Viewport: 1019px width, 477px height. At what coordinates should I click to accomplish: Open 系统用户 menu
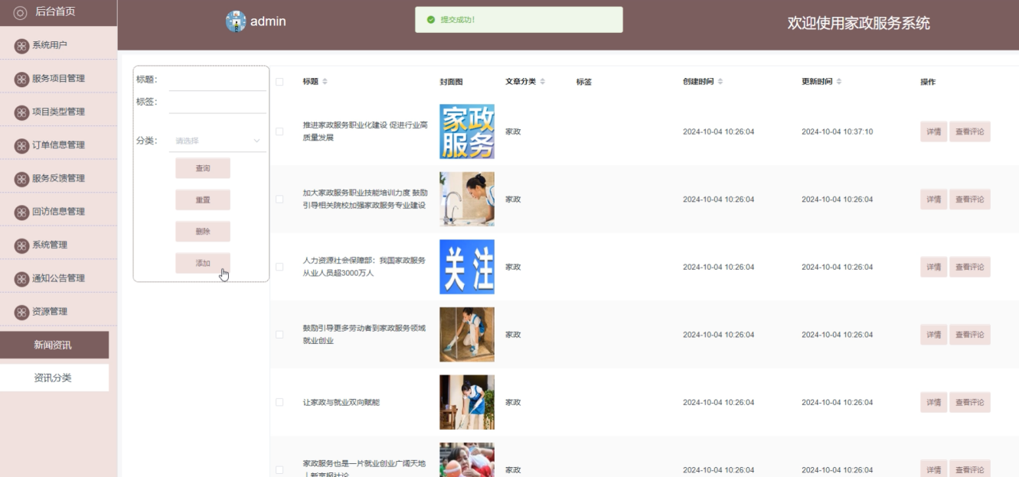click(58, 46)
